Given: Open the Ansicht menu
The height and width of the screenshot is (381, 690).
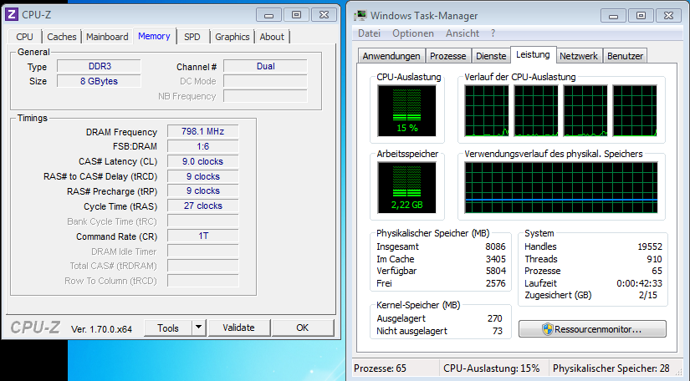Looking at the screenshot, I should 462,33.
